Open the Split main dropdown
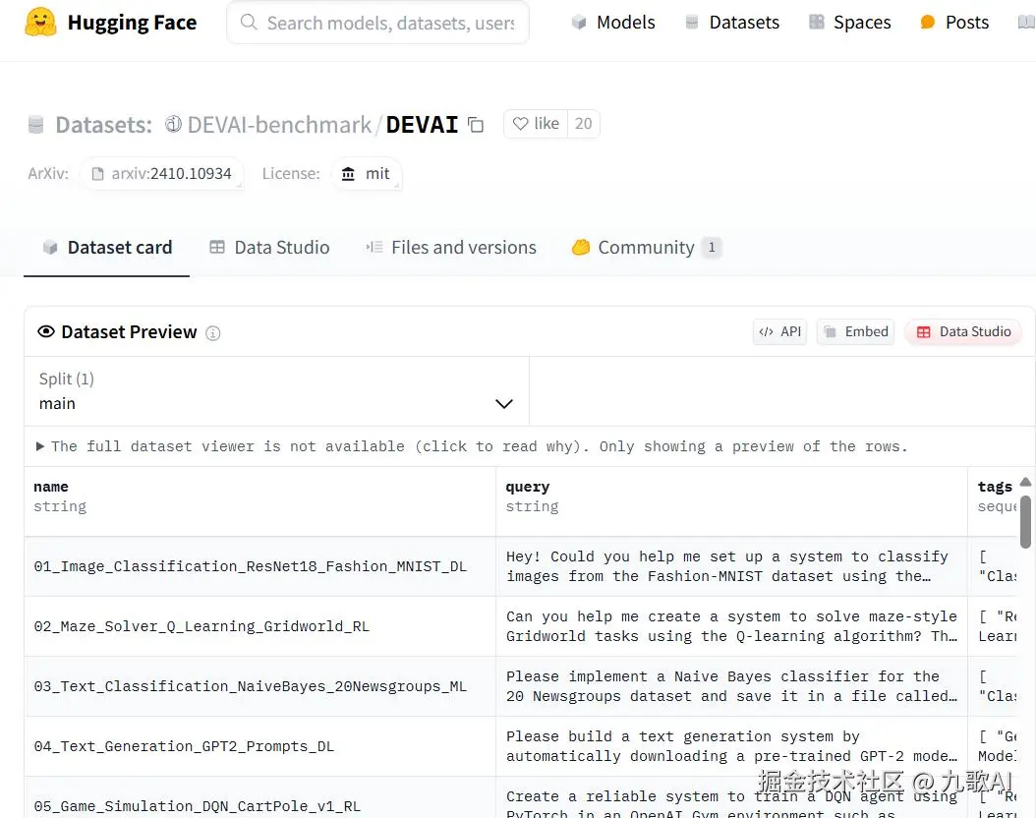This screenshot has height=818, width=1036. (x=276, y=391)
